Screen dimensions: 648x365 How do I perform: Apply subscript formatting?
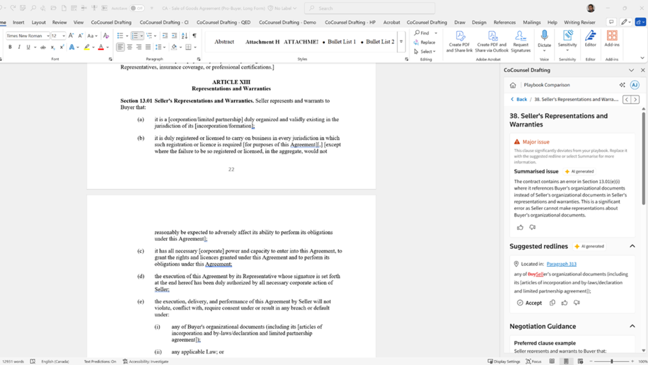point(53,47)
